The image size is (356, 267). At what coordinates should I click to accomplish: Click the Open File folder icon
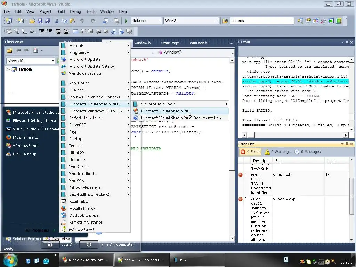coord(32,21)
